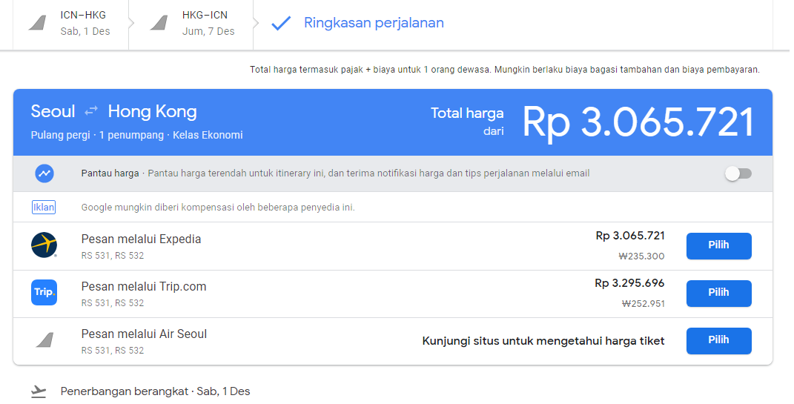The image size is (794, 404).
Task: Click the Seoul city name in the blue header
Action: point(53,111)
